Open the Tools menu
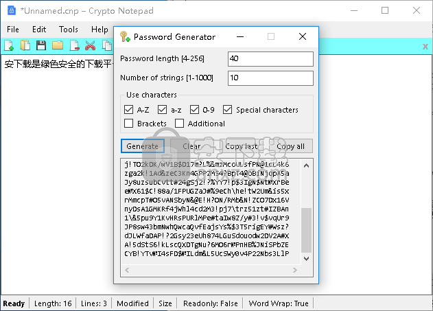The height and width of the screenshot is (311, 433). [x=69, y=30]
